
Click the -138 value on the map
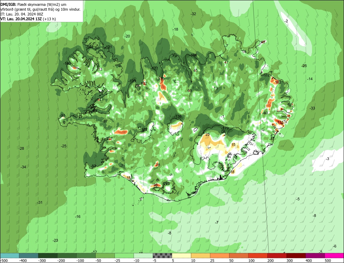click(x=178, y=116)
